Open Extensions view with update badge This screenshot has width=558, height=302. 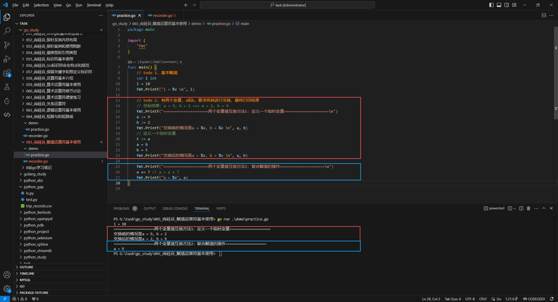pos(7,73)
